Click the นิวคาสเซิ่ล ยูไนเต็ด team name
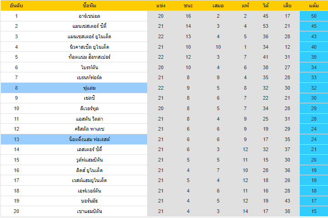This screenshot has width=328, height=218. pos(89,47)
